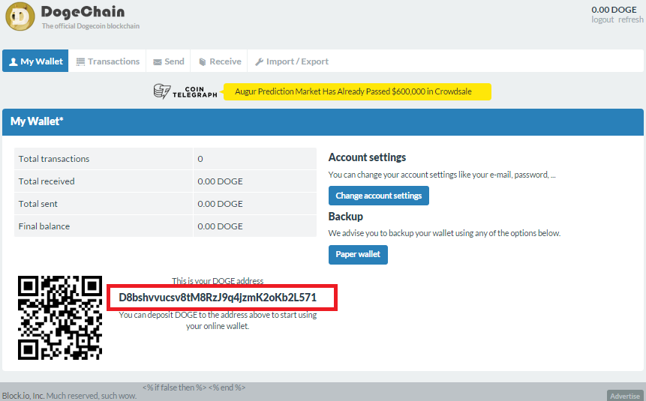Viewport: 646px width, 401px height.
Task: Select the DOGE address D8bshvvucsv8tM8RzJ9q4jzmK2oKb2L571
Action: (x=218, y=298)
